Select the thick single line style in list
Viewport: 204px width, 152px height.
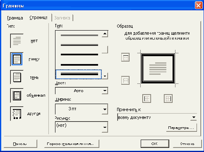tap(79, 55)
